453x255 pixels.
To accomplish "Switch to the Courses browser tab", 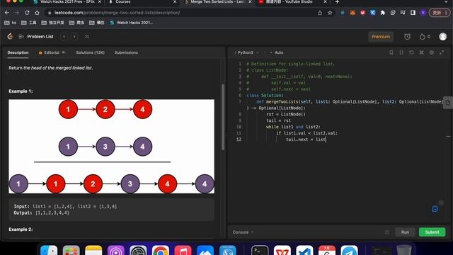I will click(142, 2).
